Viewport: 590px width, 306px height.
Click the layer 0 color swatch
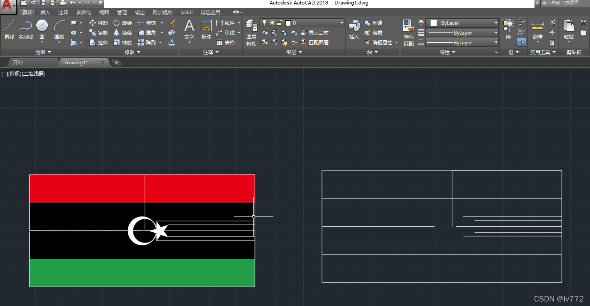coord(288,23)
